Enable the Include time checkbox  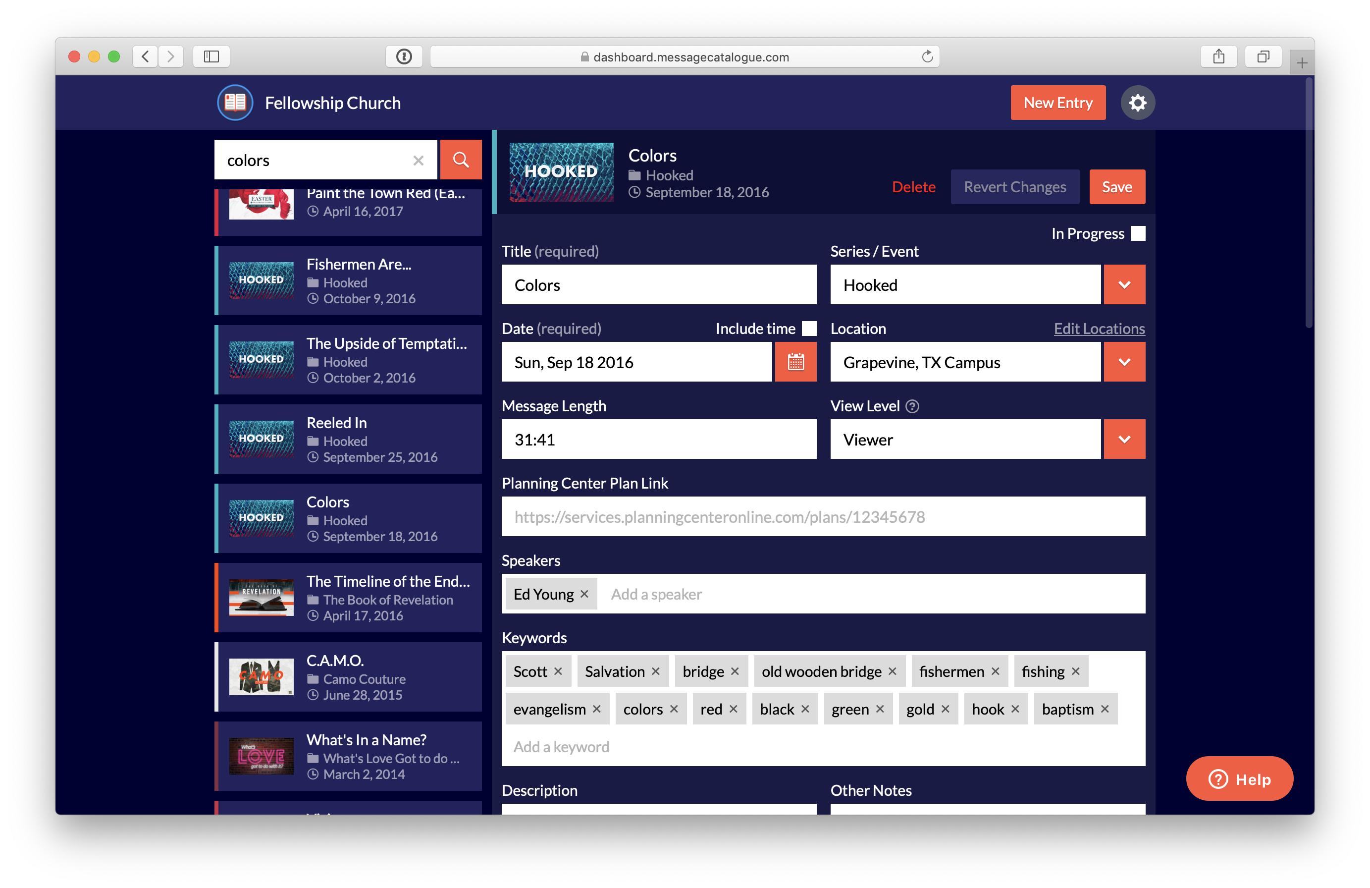pos(809,328)
